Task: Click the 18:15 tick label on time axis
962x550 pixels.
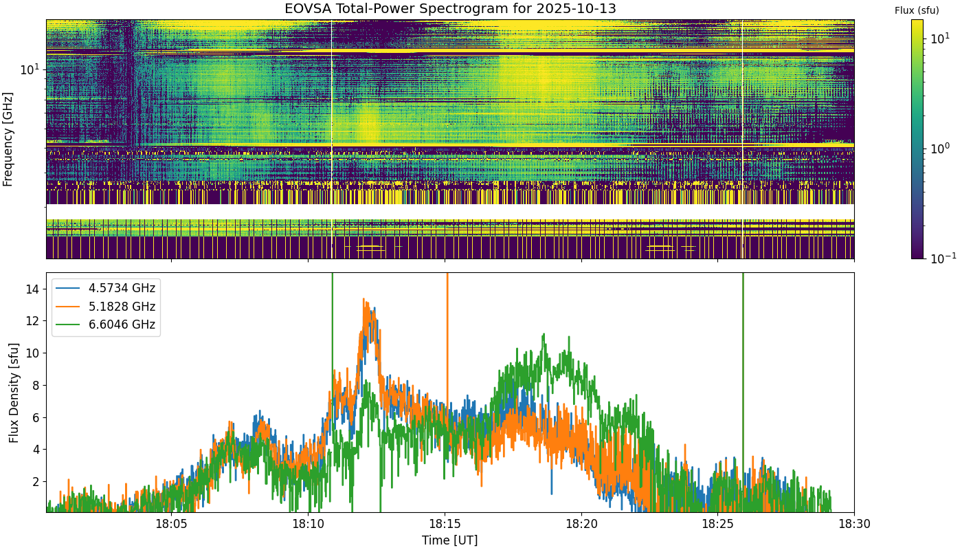Action: pyautogui.click(x=445, y=525)
